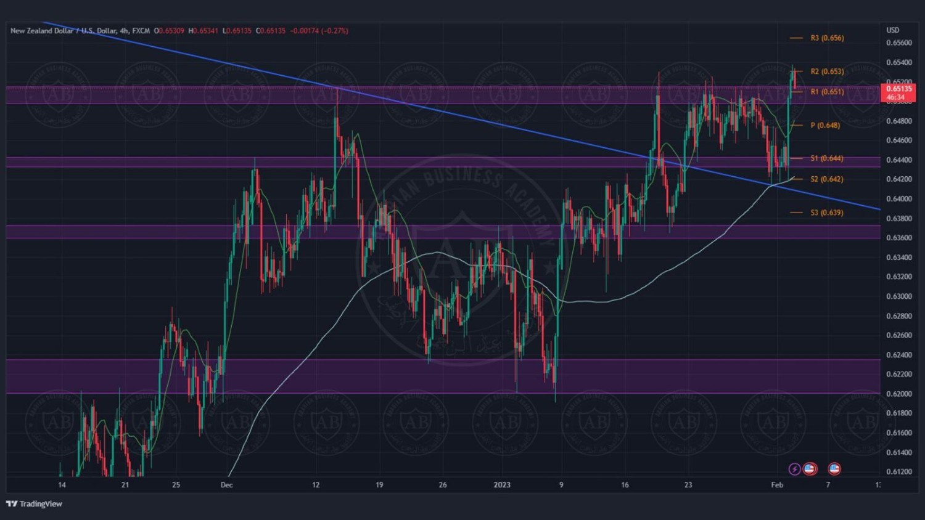Click the Feb label on time axis
Image resolution: width=925 pixels, height=520 pixels.
(777, 485)
